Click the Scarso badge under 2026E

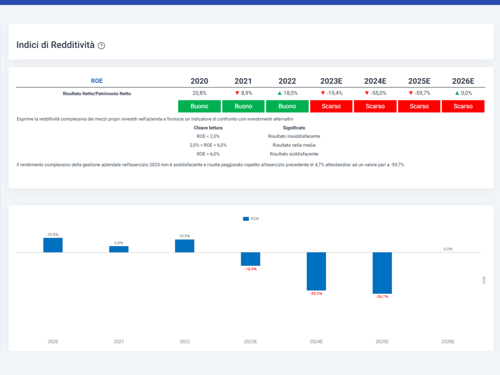(463, 106)
